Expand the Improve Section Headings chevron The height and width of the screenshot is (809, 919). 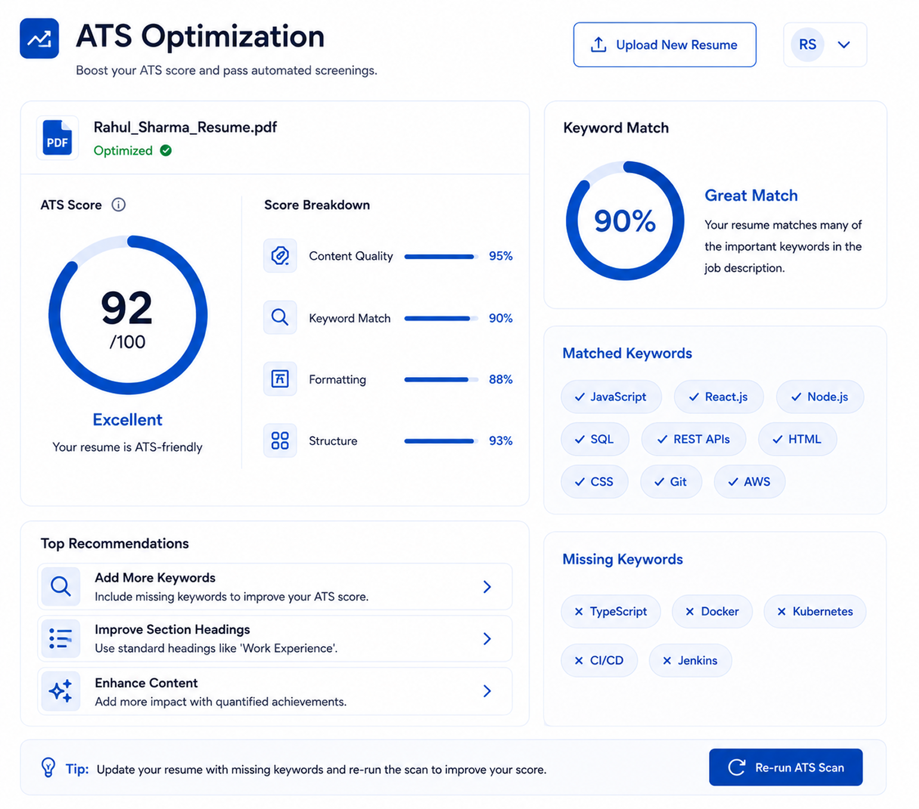(487, 639)
